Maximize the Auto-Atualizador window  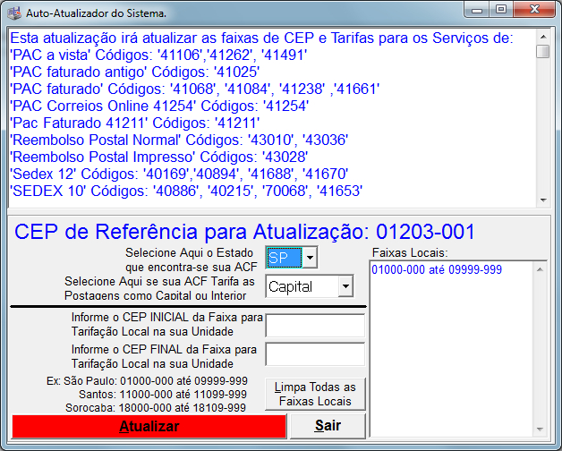[501, 10]
